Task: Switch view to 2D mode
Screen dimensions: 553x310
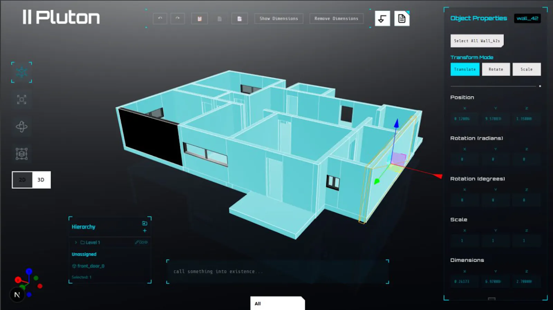Action: pos(22,180)
